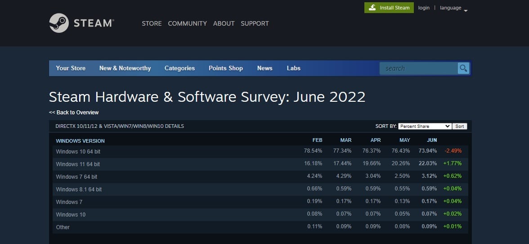Click the +0.01% change value
This screenshot has width=529, height=244.
(453, 226)
